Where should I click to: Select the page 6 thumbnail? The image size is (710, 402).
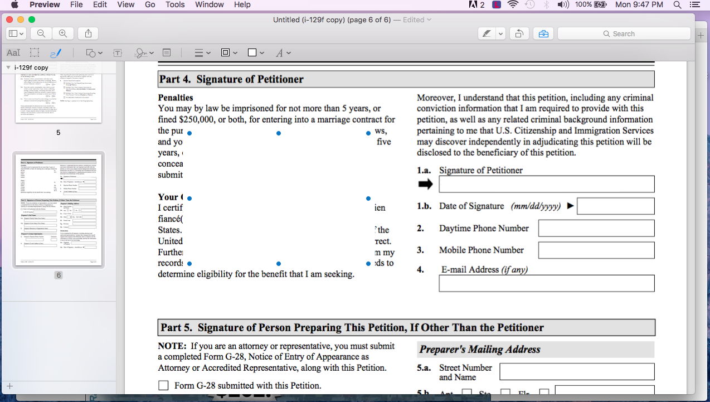coord(59,210)
